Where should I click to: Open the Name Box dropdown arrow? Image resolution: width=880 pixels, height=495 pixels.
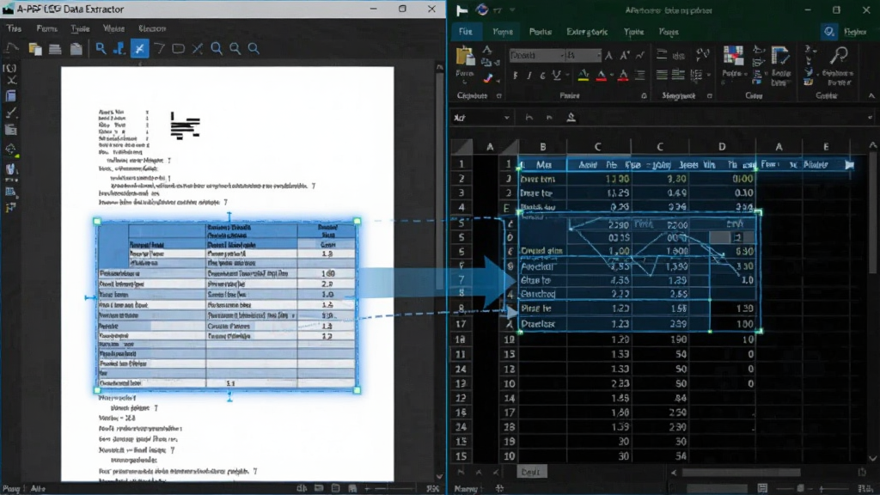point(506,118)
